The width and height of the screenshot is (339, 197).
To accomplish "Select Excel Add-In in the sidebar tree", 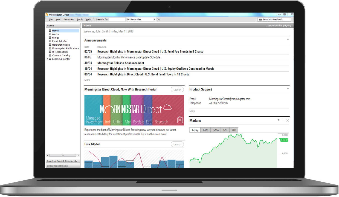I will 59,41.
